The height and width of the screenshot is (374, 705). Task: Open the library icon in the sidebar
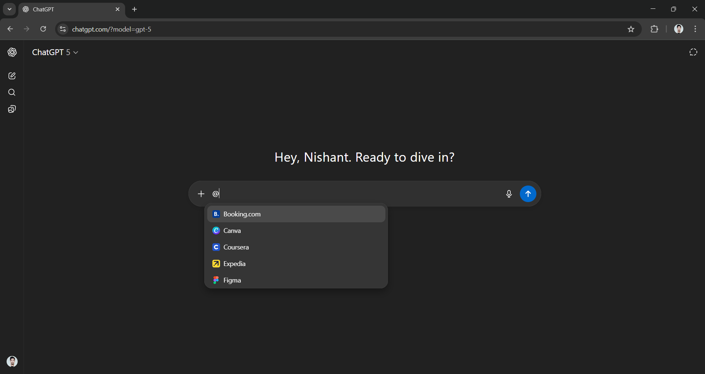coord(12,109)
